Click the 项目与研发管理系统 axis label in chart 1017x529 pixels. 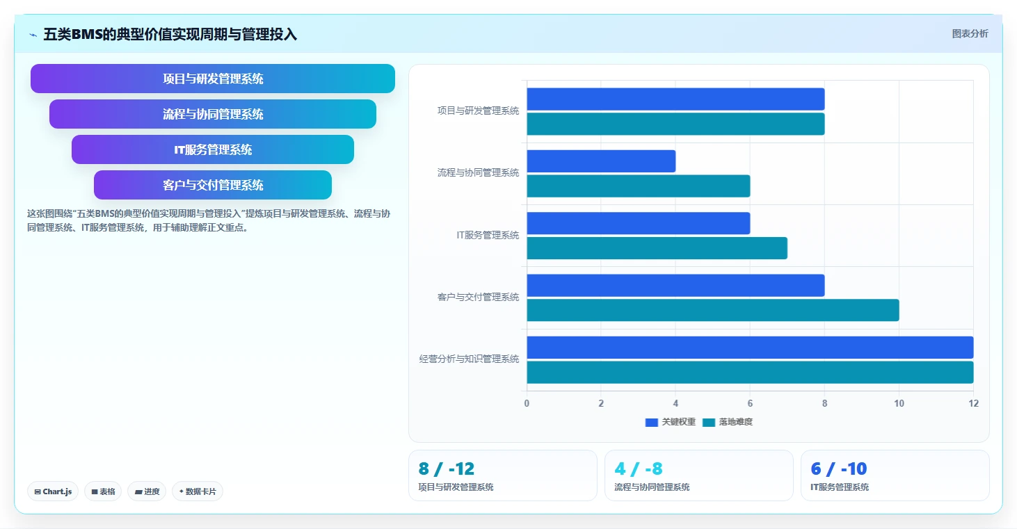[x=478, y=111]
